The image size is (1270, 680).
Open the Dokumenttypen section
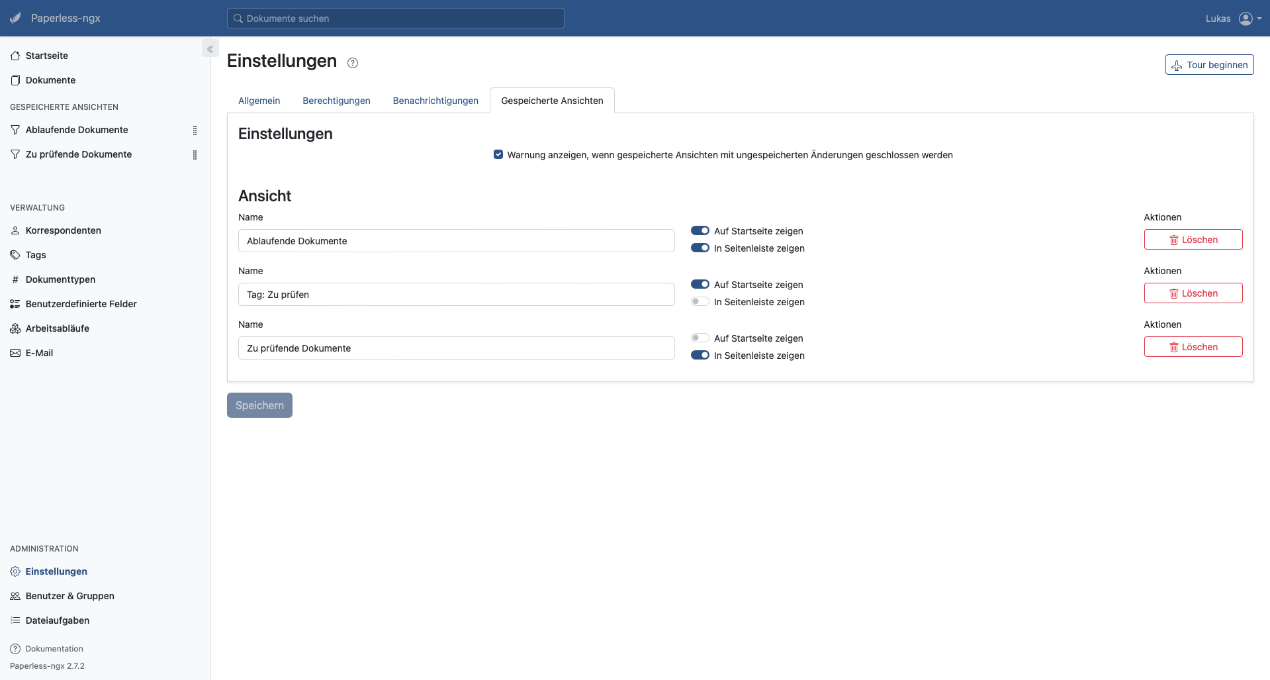coord(15,279)
